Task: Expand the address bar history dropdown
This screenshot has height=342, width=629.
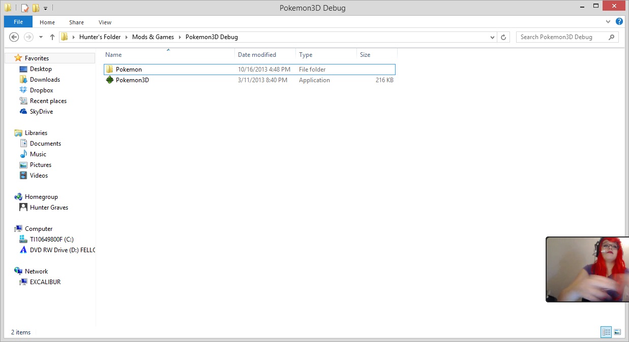Action: [x=492, y=37]
